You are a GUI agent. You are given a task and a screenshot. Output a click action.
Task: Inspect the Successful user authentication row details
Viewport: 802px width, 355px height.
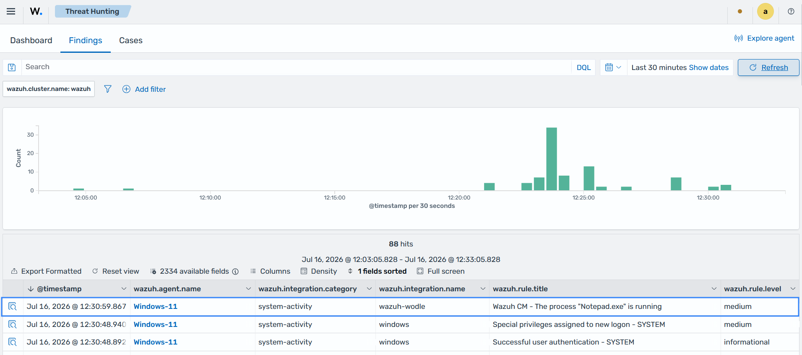click(13, 342)
